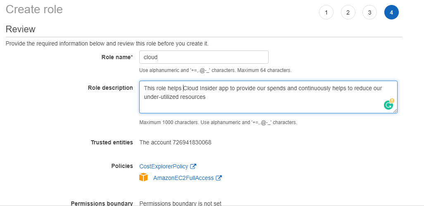Click the 'Permissions boundary' label
Viewport: 424px width, 206px height.
tap(102, 203)
